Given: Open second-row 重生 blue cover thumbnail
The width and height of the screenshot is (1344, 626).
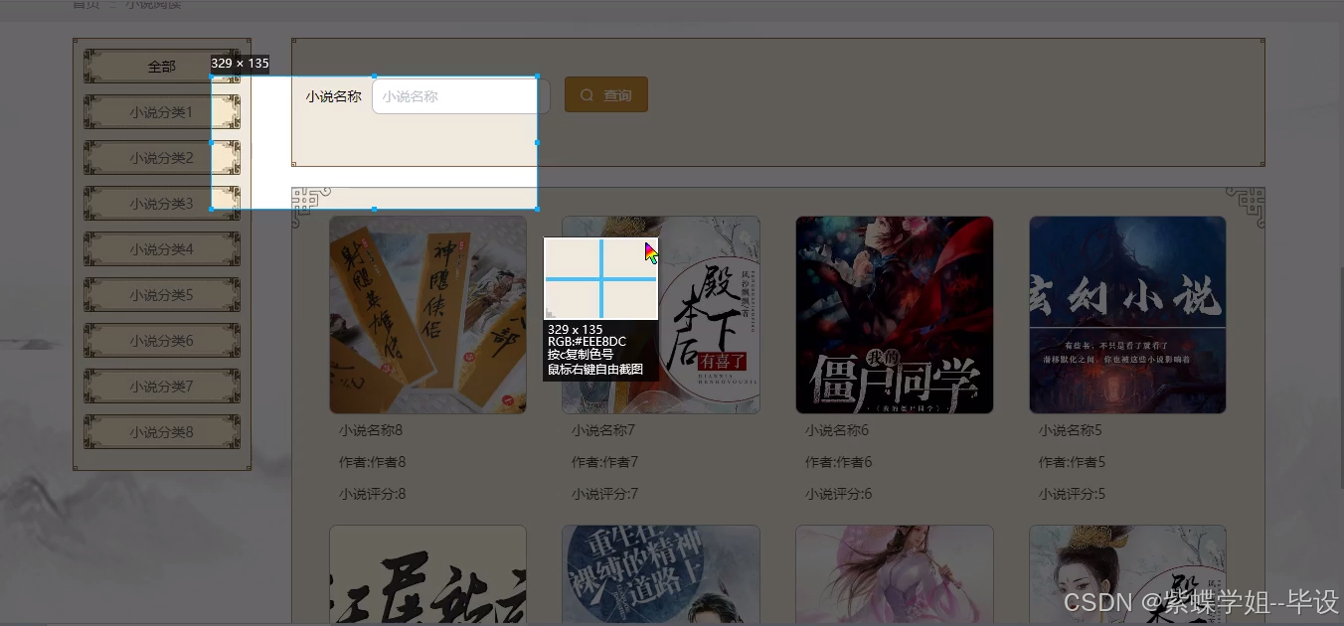Looking at the screenshot, I should click(661, 575).
